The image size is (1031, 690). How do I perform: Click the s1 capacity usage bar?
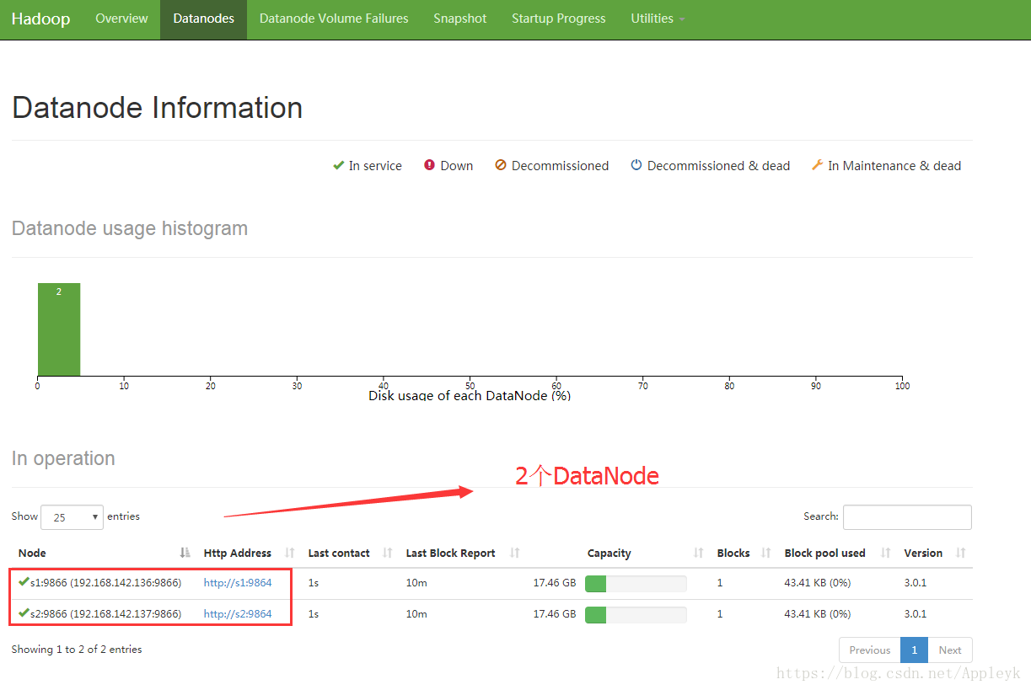click(x=636, y=583)
